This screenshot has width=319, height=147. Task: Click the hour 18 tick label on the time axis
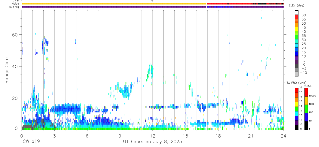[218, 136]
